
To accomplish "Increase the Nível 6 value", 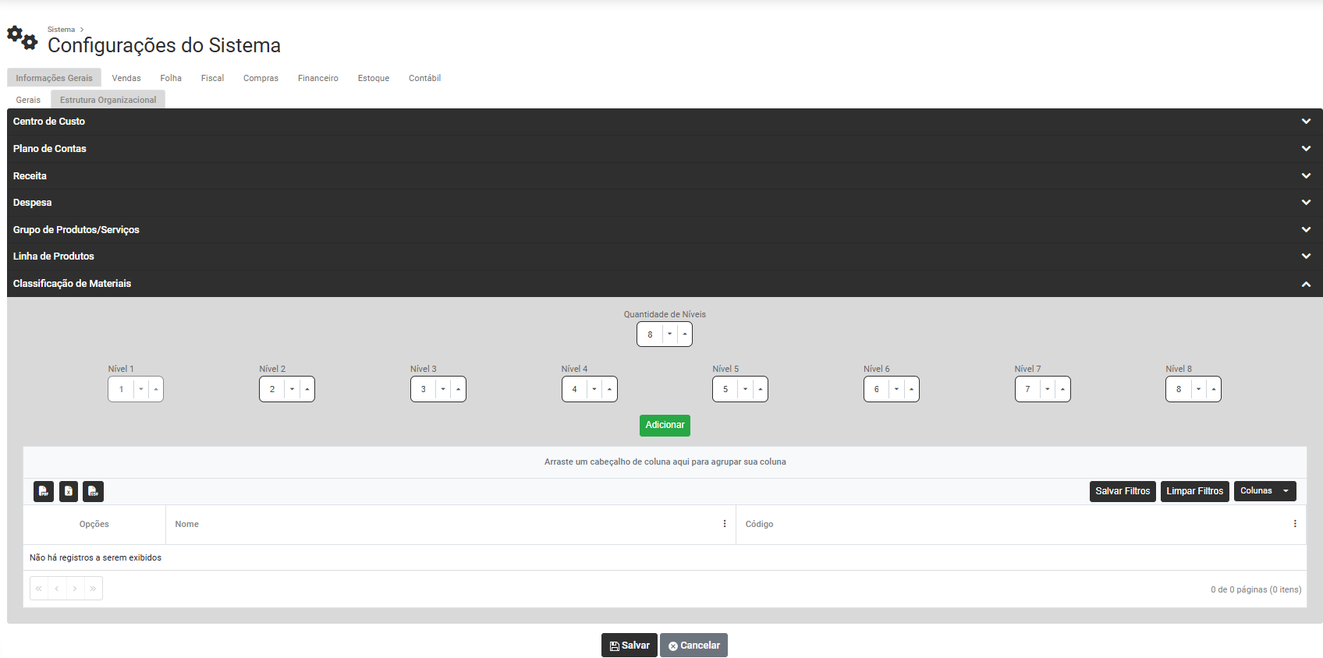I will (912, 389).
